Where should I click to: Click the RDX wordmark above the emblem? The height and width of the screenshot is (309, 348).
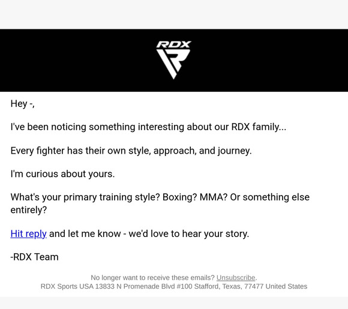click(173, 44)
